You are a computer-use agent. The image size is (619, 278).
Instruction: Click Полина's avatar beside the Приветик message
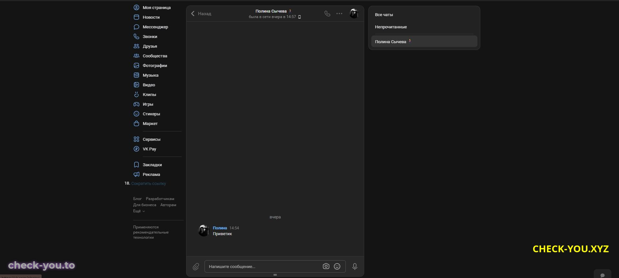click(x=204, y=231)
